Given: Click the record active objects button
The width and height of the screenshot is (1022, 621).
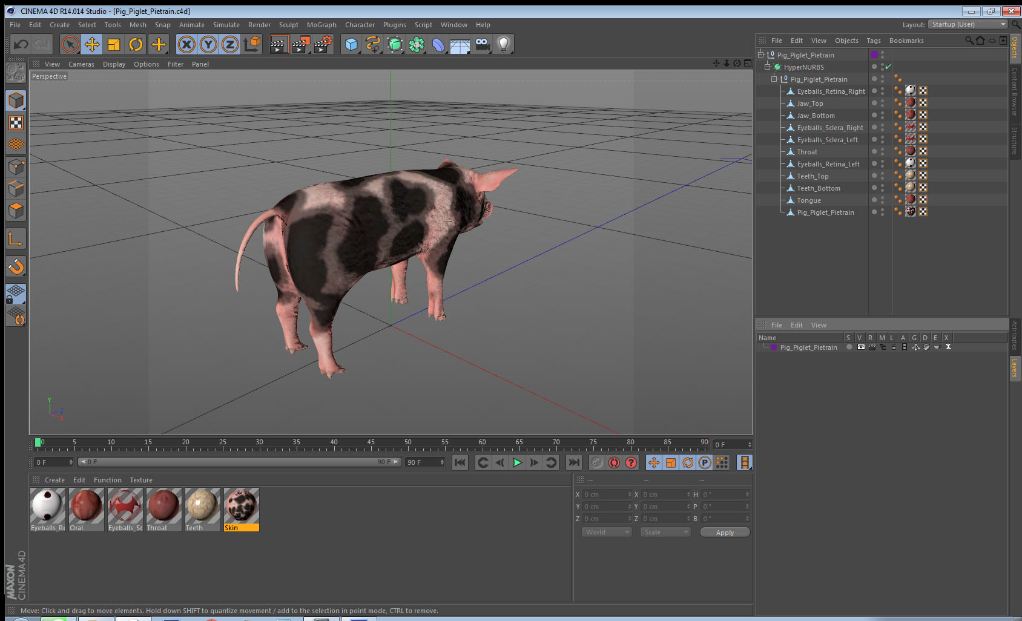Looking at the screenshot, I should [x=597, y=462].
